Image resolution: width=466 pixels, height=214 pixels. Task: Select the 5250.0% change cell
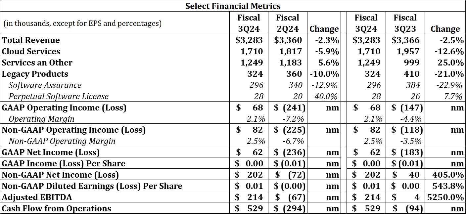[445, 197]
